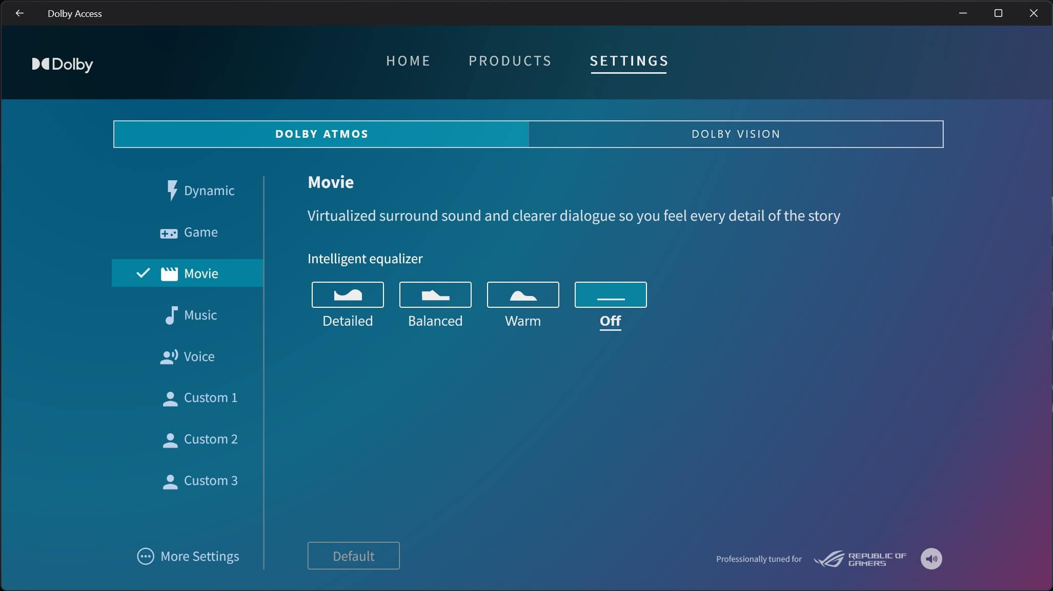
Task: Click the Game profile label
Action: 201,232
